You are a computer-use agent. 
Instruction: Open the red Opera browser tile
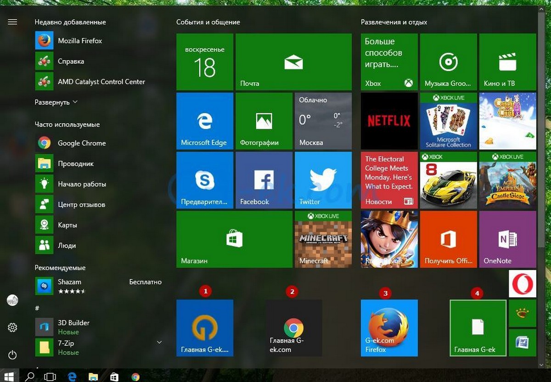pos(522,284)
